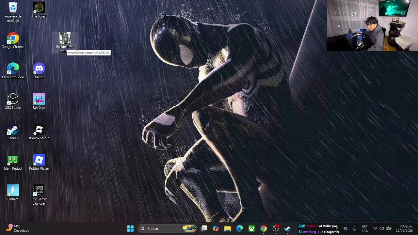
Task: Open OBS Studio desktop shortcut
Action: tap(13, 101)
